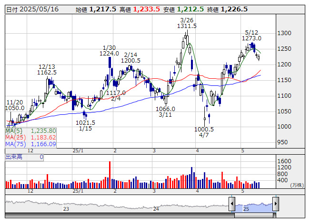Click the 1600 volume axis label
Viewport: 311px width, 223px height.
pos(284,161)
